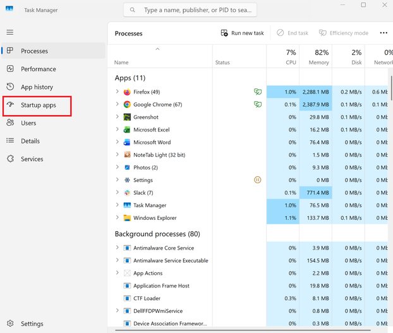This screenshot has height=333, width=393.
Task: Expand the Slack process group
Action: click(x=117, y=192)
